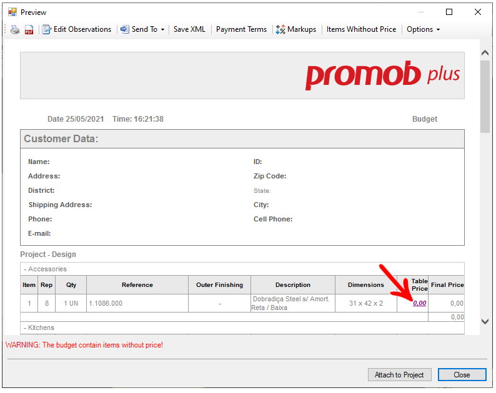Open Payment Terms
The image size is (496, 393).
241,29
